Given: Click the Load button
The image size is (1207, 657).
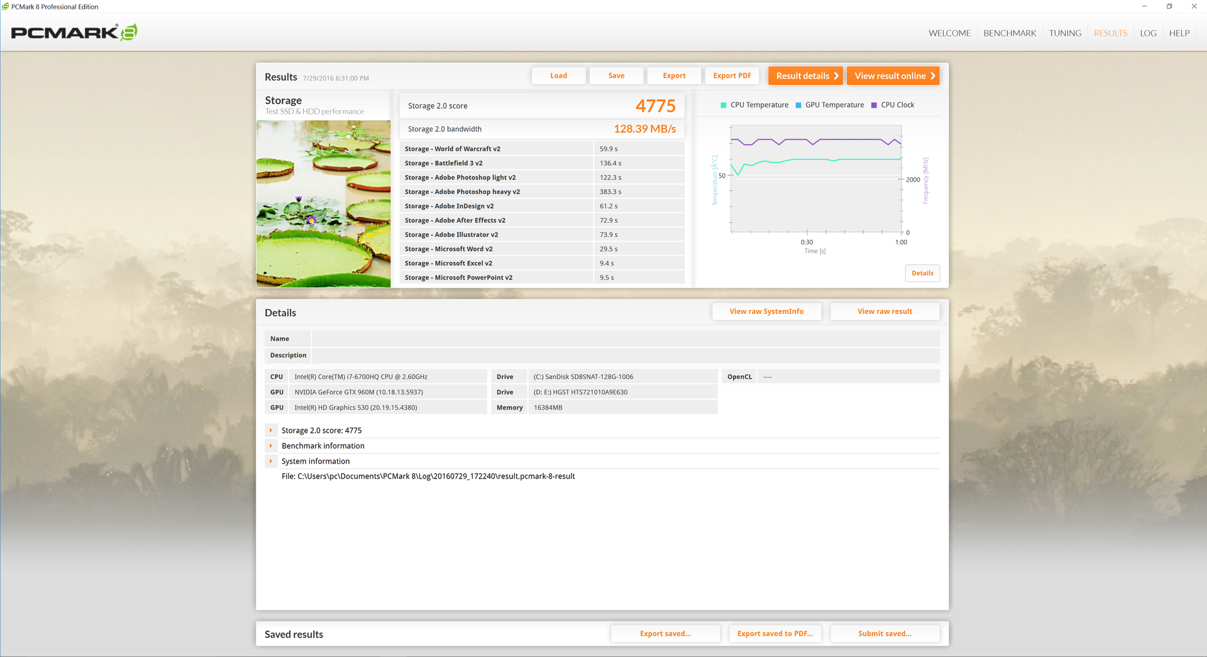Looking at the screenshot, I should 559,75.
